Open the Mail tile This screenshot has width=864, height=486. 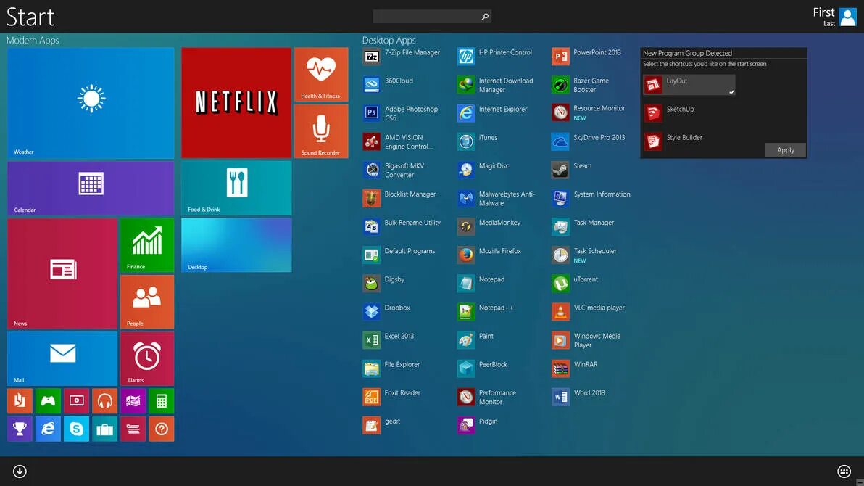coord(62,358)
